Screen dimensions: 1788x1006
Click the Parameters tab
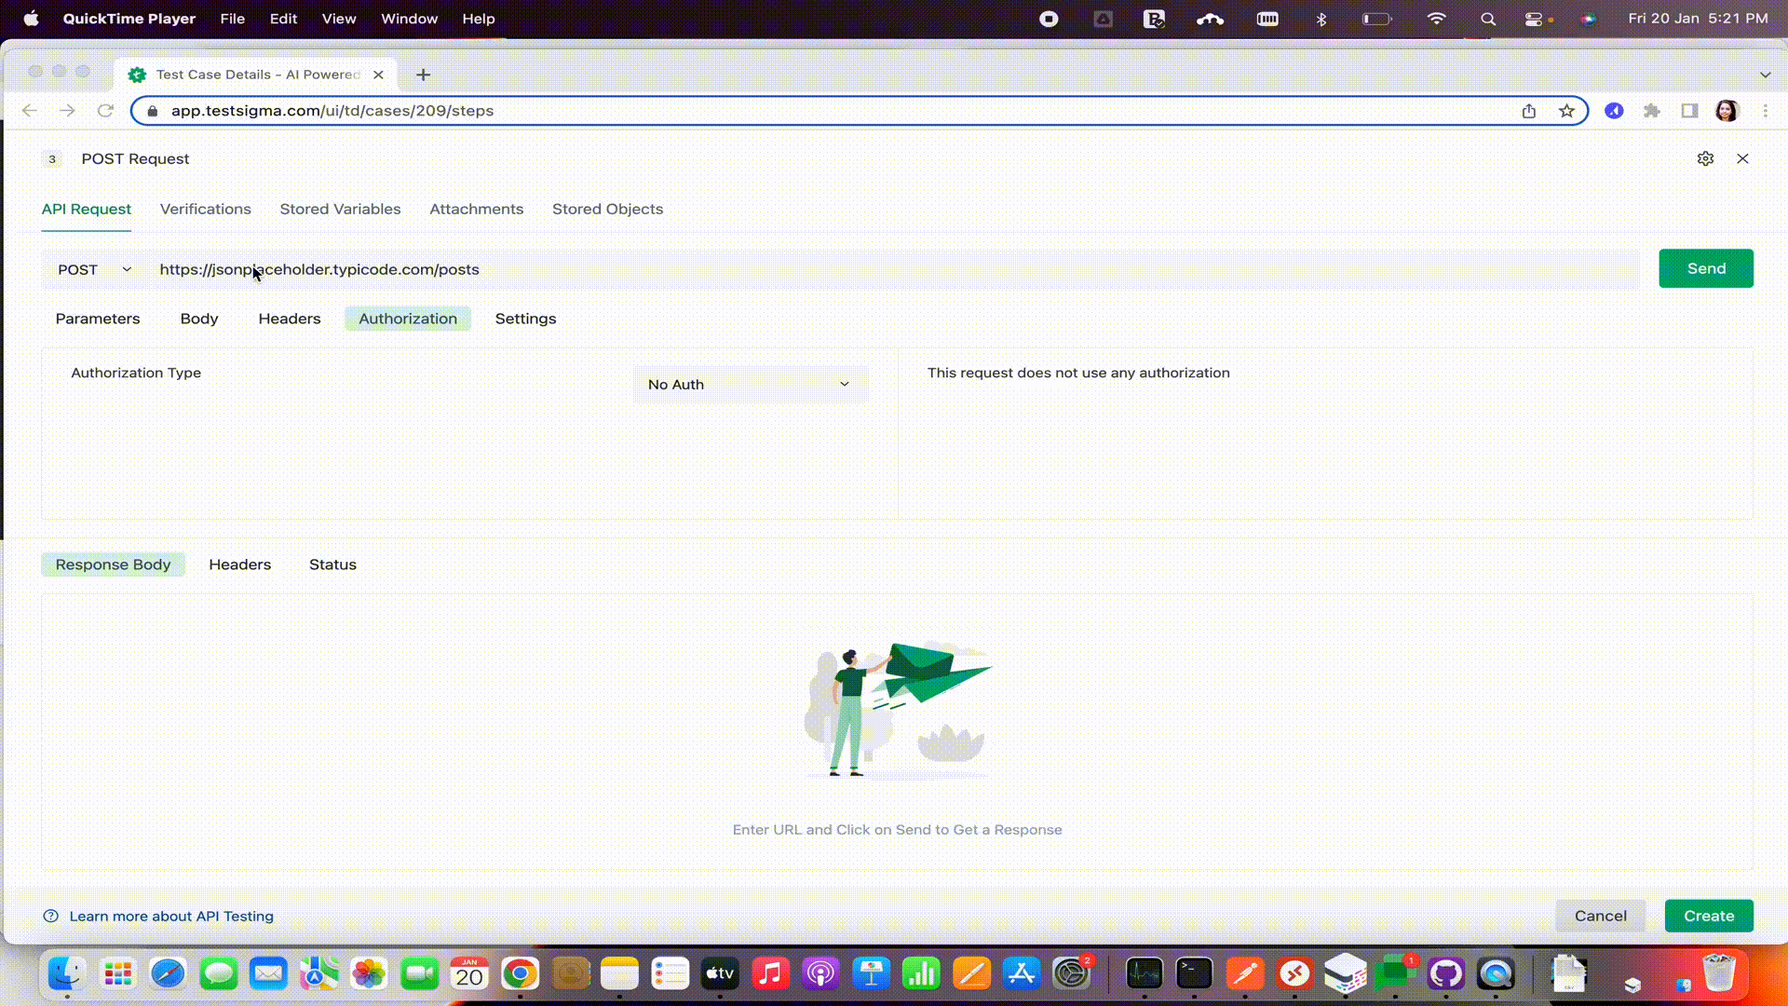pos(97,319)
